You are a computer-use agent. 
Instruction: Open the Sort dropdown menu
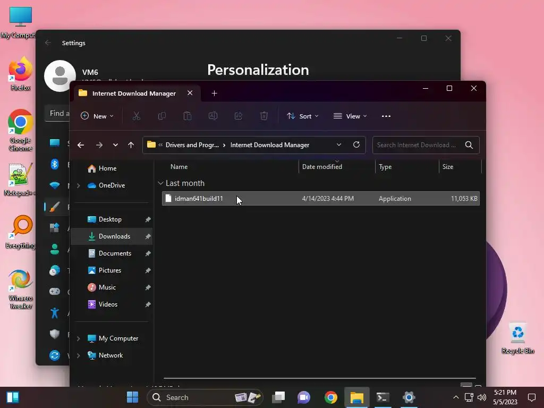[302, 116]
